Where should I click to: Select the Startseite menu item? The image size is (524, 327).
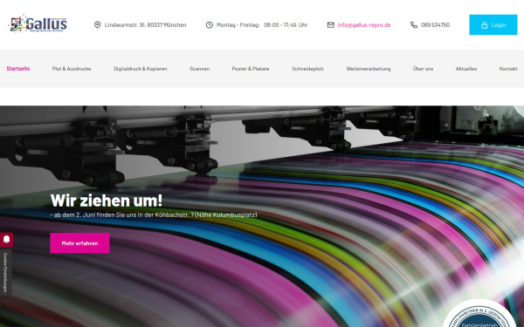pyautogui.click(x=18, y=68)
